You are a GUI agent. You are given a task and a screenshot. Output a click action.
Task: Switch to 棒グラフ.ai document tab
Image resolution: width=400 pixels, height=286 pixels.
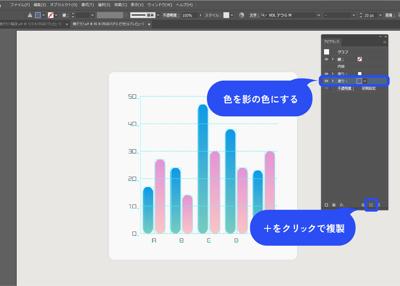click(x=108, y=24)
